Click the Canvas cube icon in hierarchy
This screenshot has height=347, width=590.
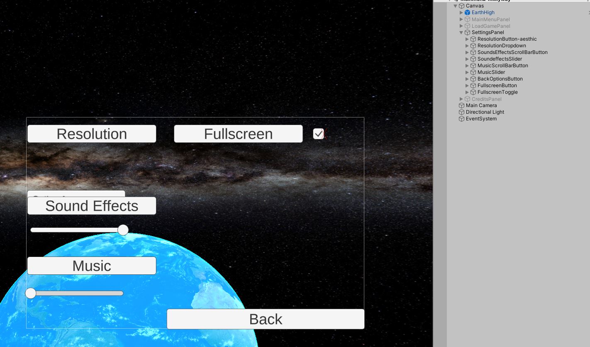point(461,6)
